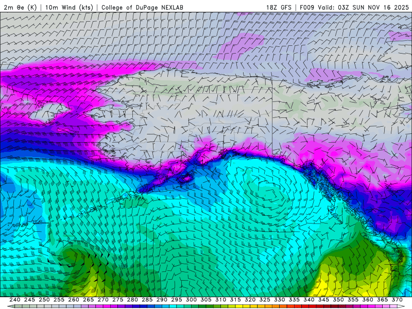This screenshot has width=412, height=309.
Task: Click the 350 value on the color scale
Action: coord(338,300)
